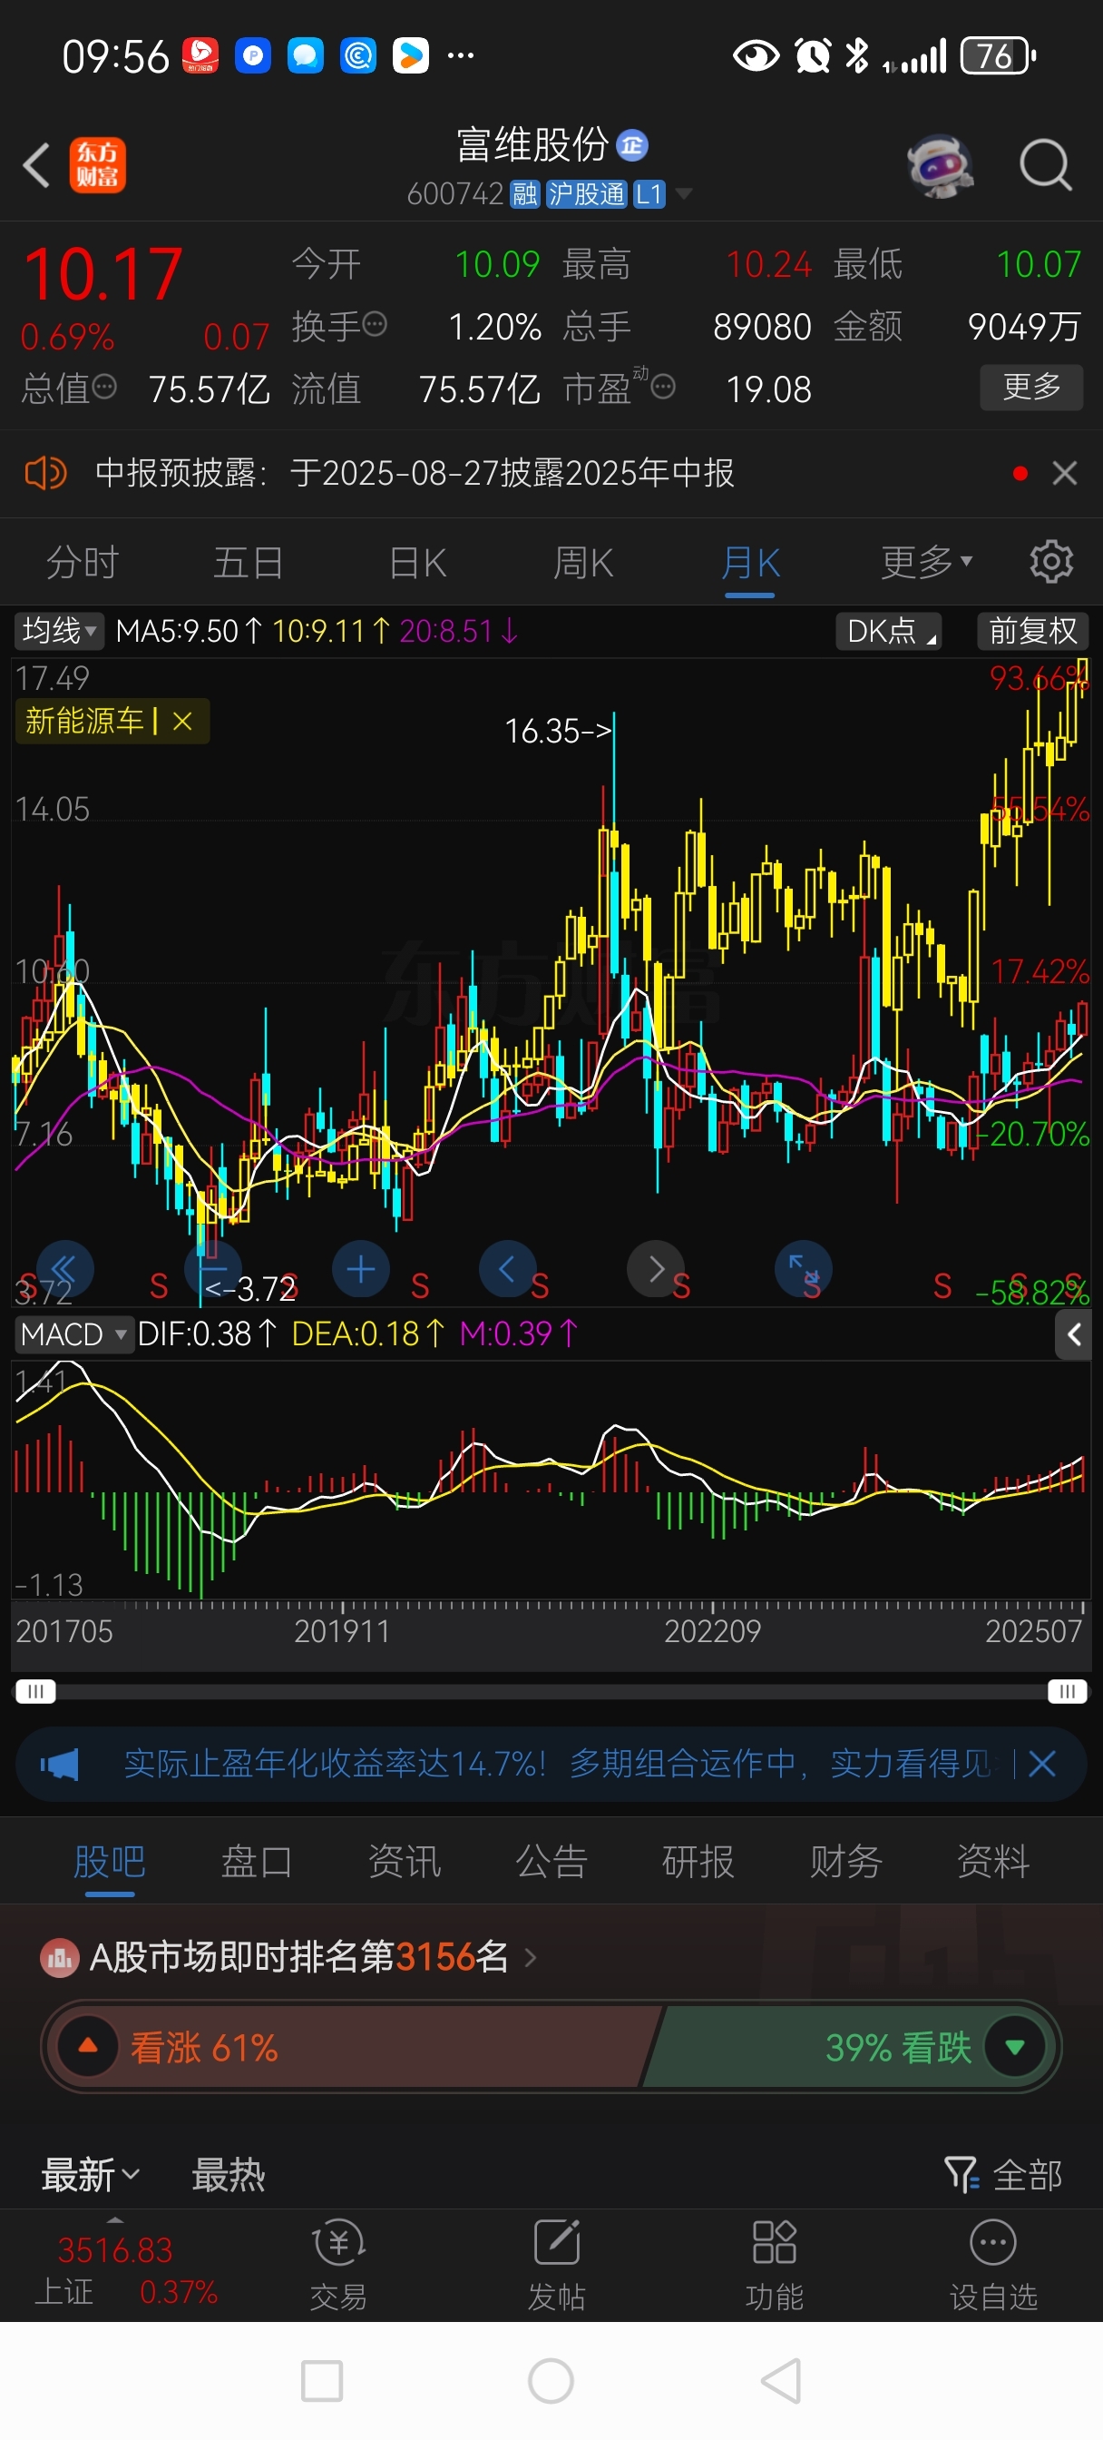Switch to 日K chart tab

pyautogui.click(x=417, y=563)
